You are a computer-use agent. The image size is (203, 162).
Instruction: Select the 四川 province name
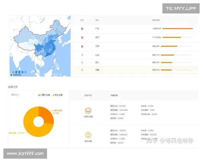(x=97, y=62)
